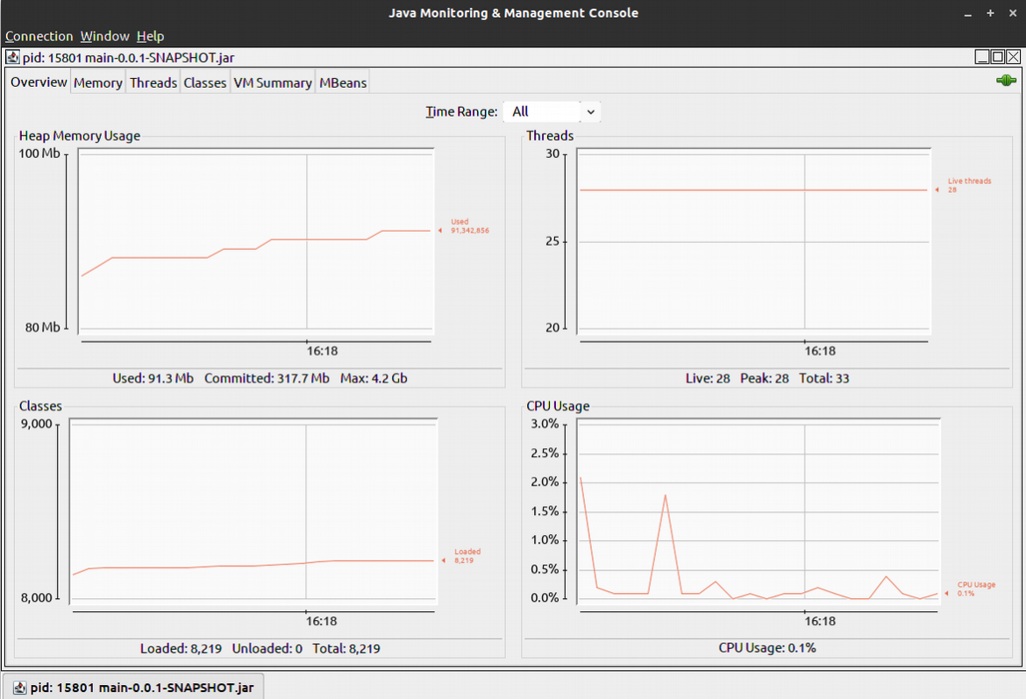Click the internal frame title pid 15801 main-0.0.1-SNAPSHOT.jar

click(x=128, y=58)
